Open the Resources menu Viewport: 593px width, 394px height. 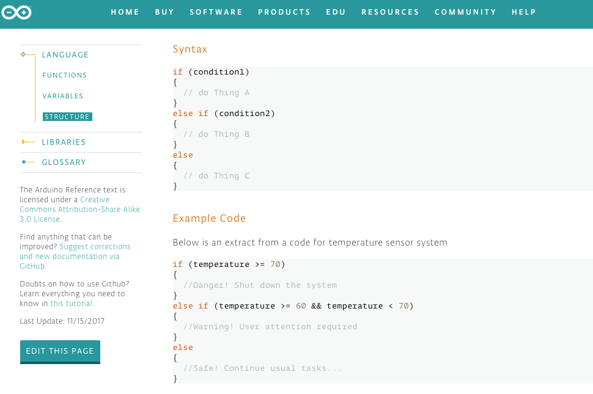[x=390, y=12]
